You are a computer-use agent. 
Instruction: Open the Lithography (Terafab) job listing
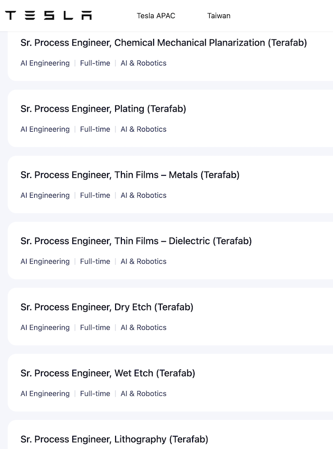pyautogui.click(x=114, y=439)
